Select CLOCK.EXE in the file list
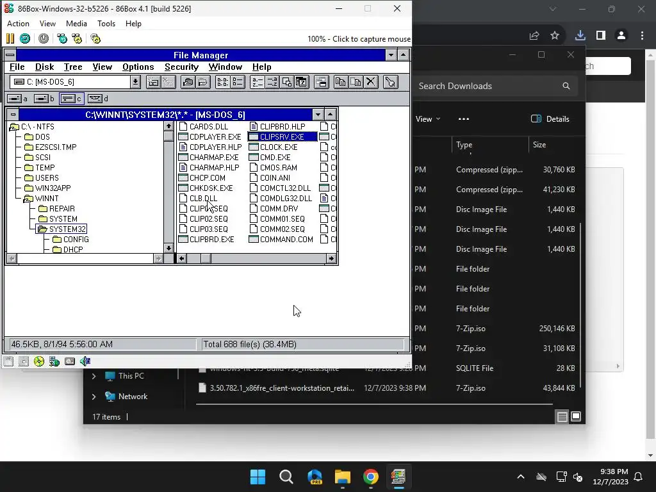 [x=274, y=147]
